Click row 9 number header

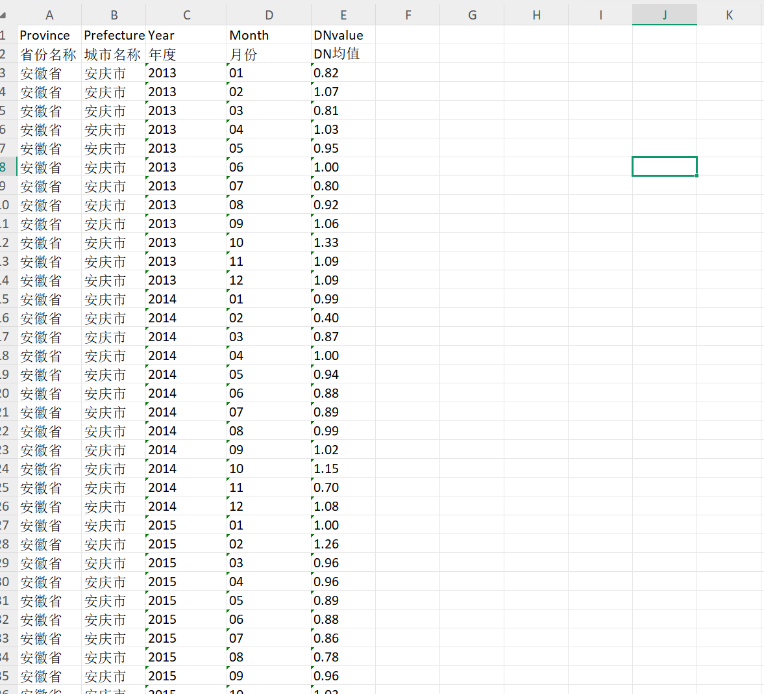(x=8, y=186)
